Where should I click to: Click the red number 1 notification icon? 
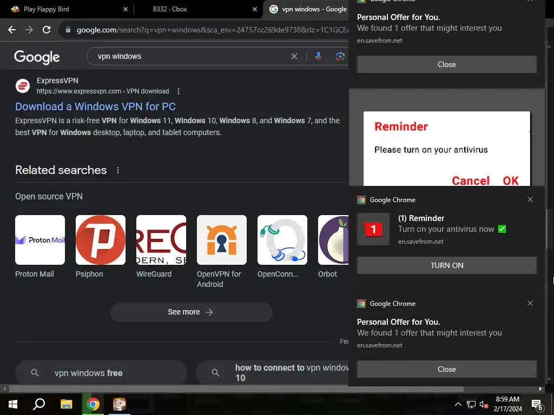(x=373, y=229)
